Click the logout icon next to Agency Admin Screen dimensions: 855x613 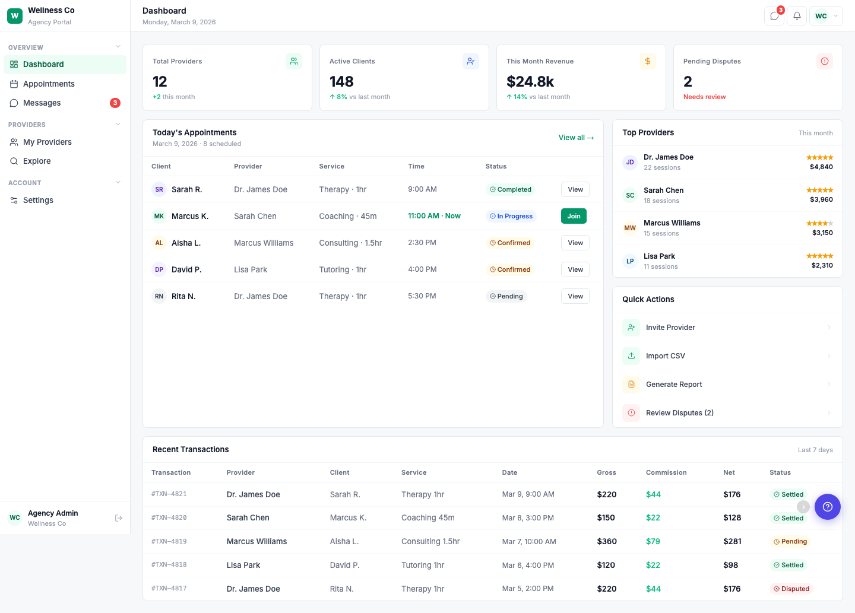(119, 517)
